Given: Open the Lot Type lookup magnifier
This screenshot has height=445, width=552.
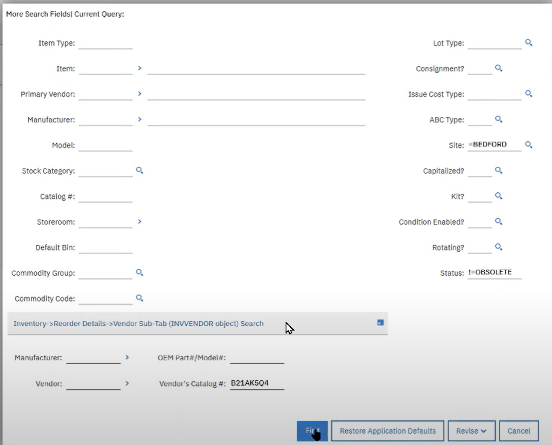Looking at the screenshot, I should (x=529, y=43).
